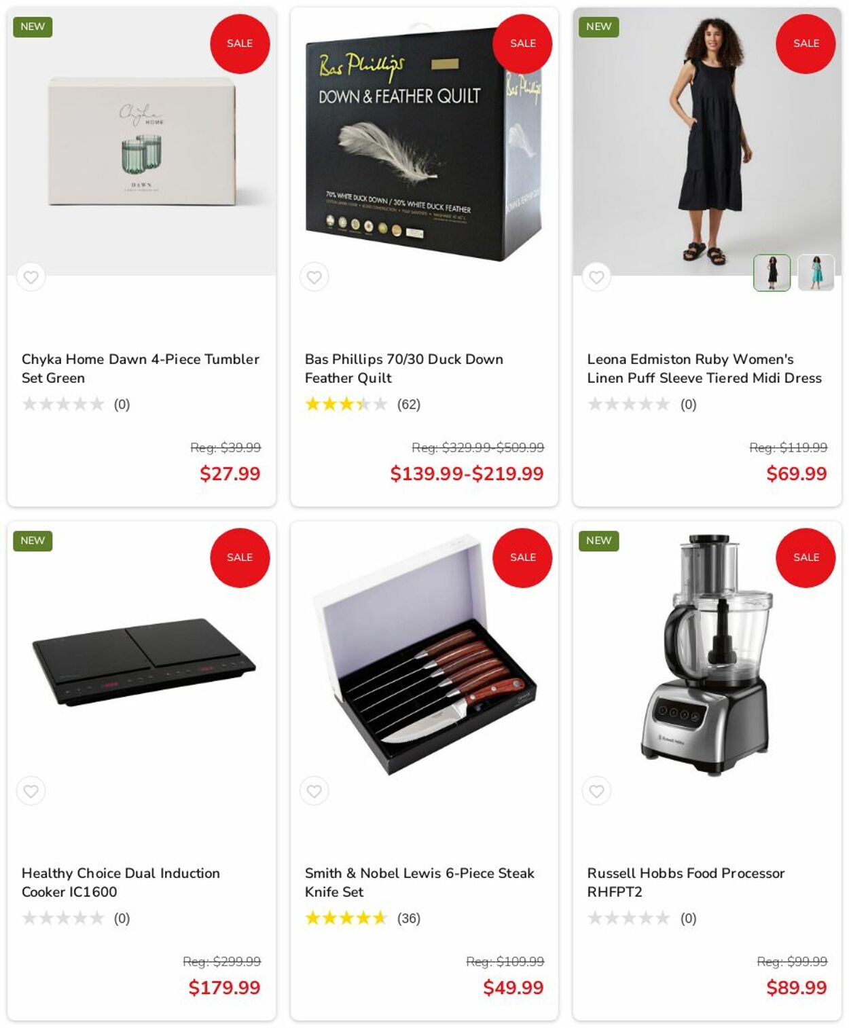View the dual induction cooker product image
The width and height of the screenshot is (849, 1028).
[x=143, y=662]
